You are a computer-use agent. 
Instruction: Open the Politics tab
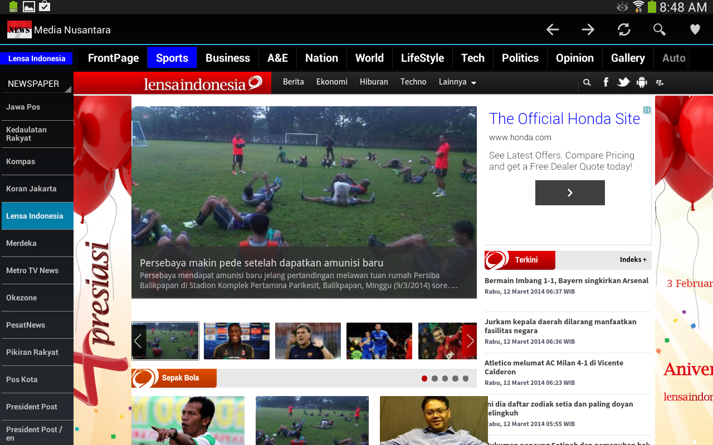click(x=520, y=58)
